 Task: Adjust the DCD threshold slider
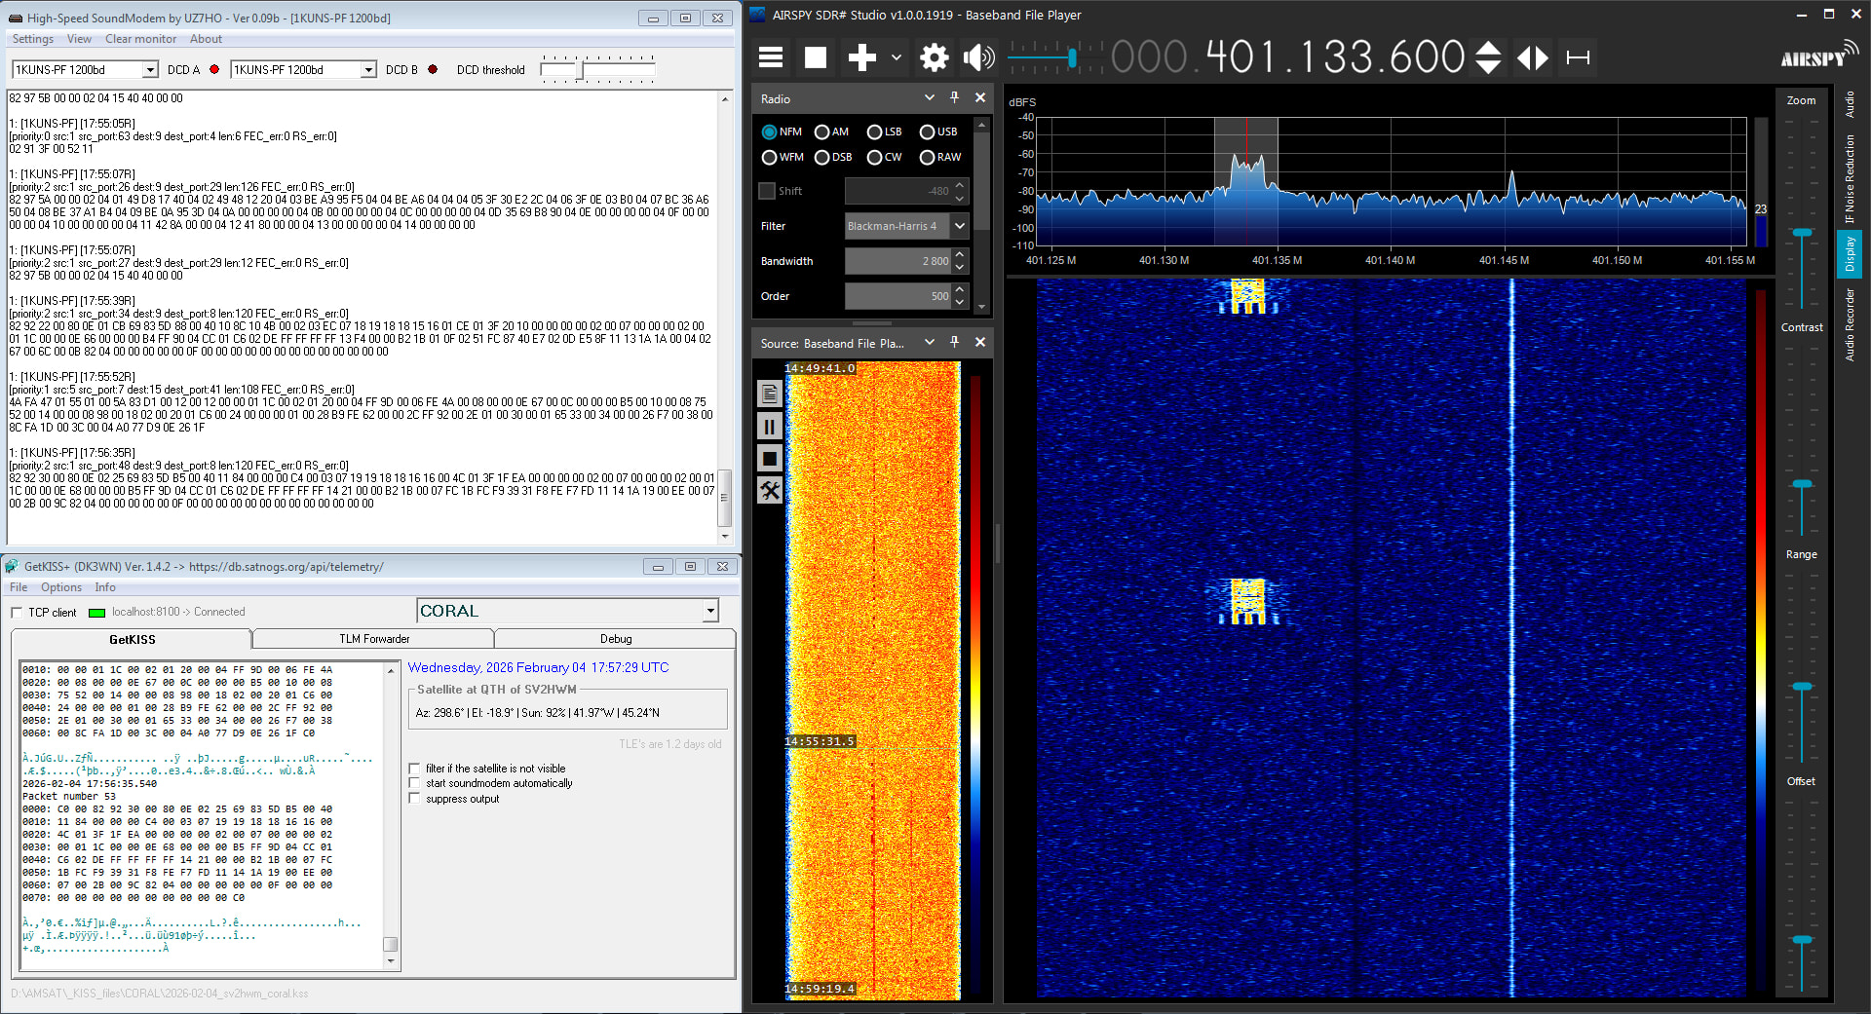pos(582,70)
